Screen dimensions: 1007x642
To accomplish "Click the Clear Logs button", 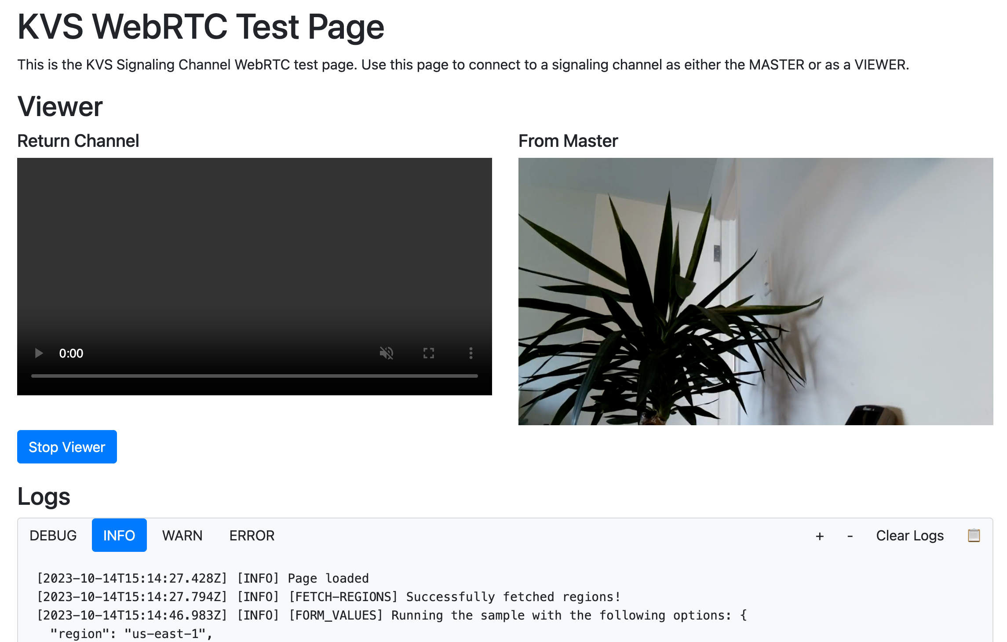I will (909, 535).
